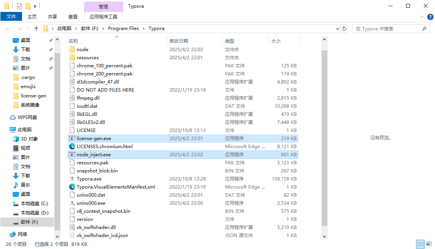Switch to large icons view mode
The width and height of the screenshot is (435, 249).
[429, 244]
